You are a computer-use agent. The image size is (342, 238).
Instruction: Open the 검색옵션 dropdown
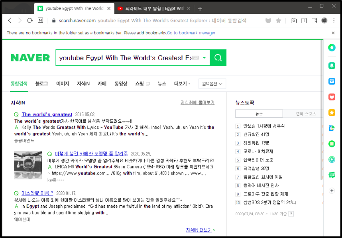click(212, 84)
